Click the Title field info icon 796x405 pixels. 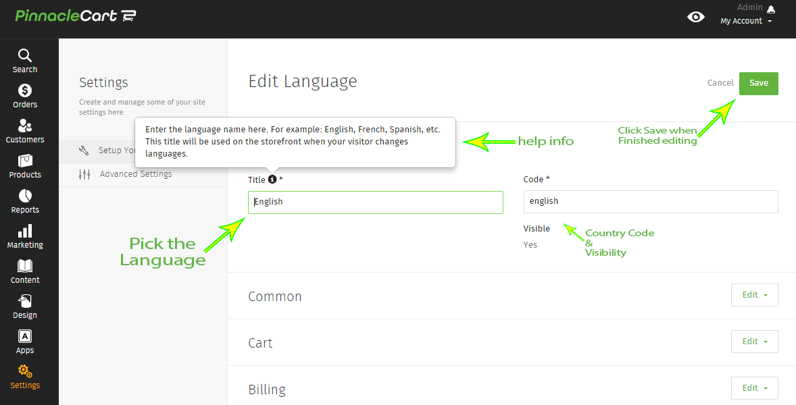pos(272,180)
